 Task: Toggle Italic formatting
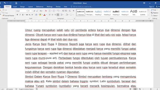point(20,15)
